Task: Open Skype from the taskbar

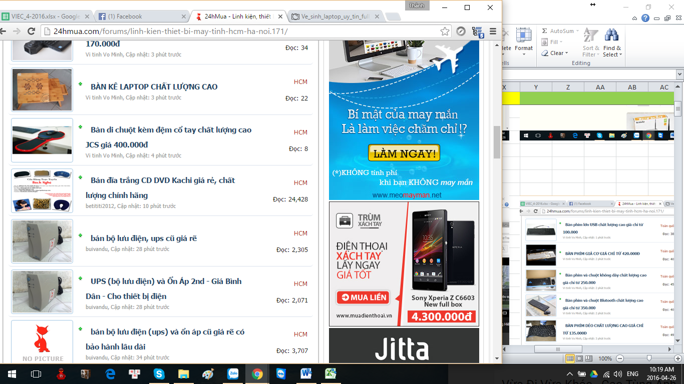Action: [x=159, y=374]
